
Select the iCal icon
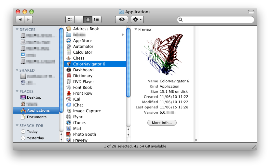[69, 99]
